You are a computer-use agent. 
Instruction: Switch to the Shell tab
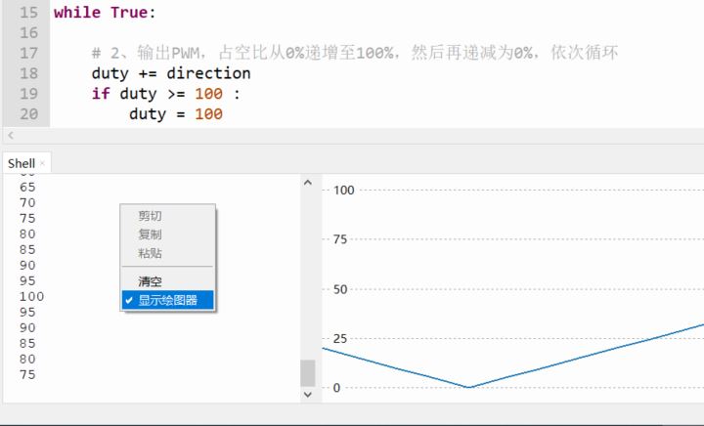[x=22, y=164]
